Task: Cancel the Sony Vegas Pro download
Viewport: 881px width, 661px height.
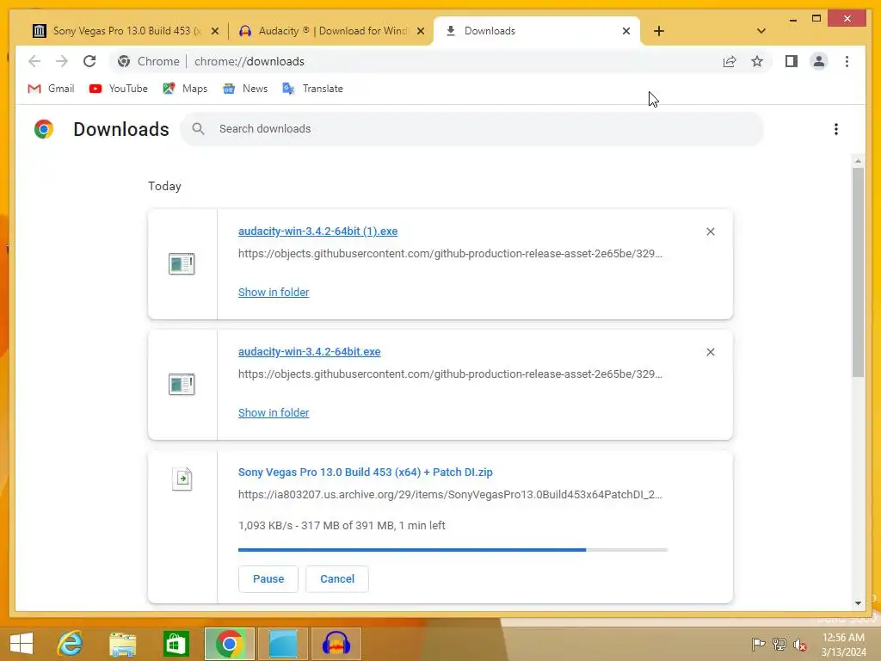Action: [x=337, y=579]
